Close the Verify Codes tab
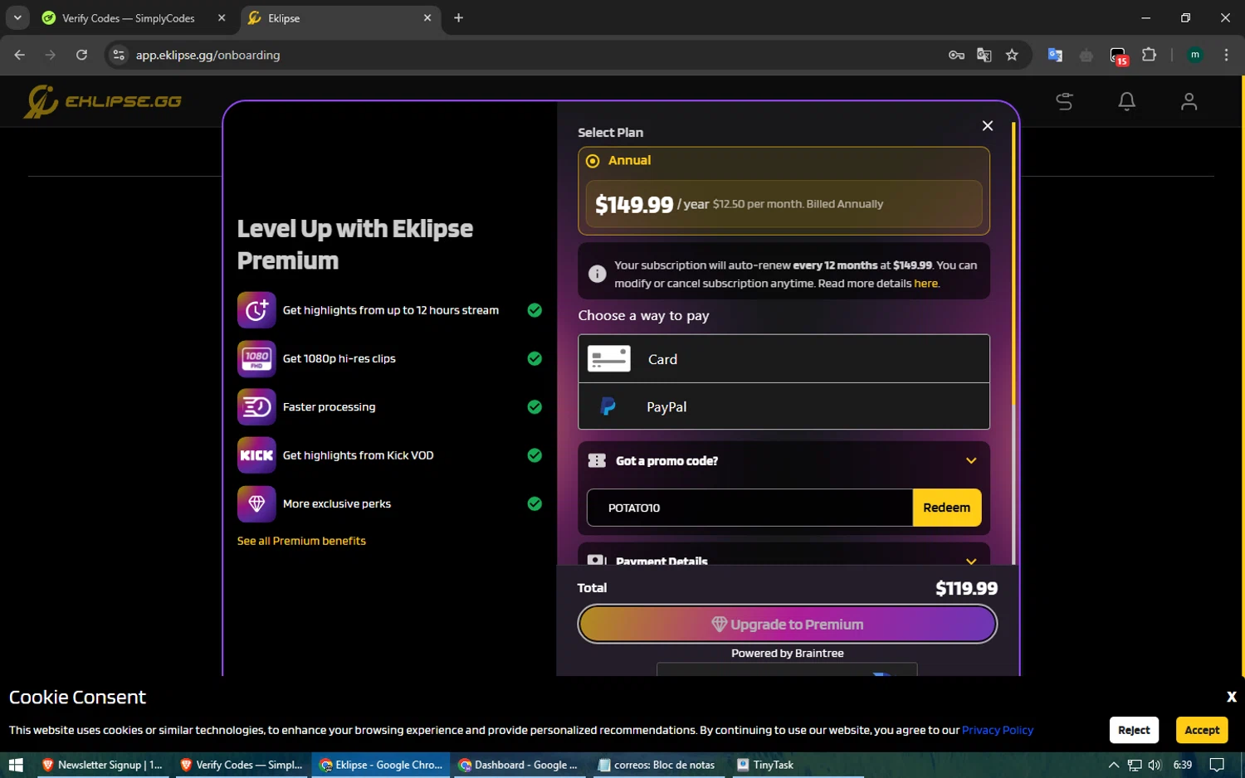 click(x=222, y=18)
